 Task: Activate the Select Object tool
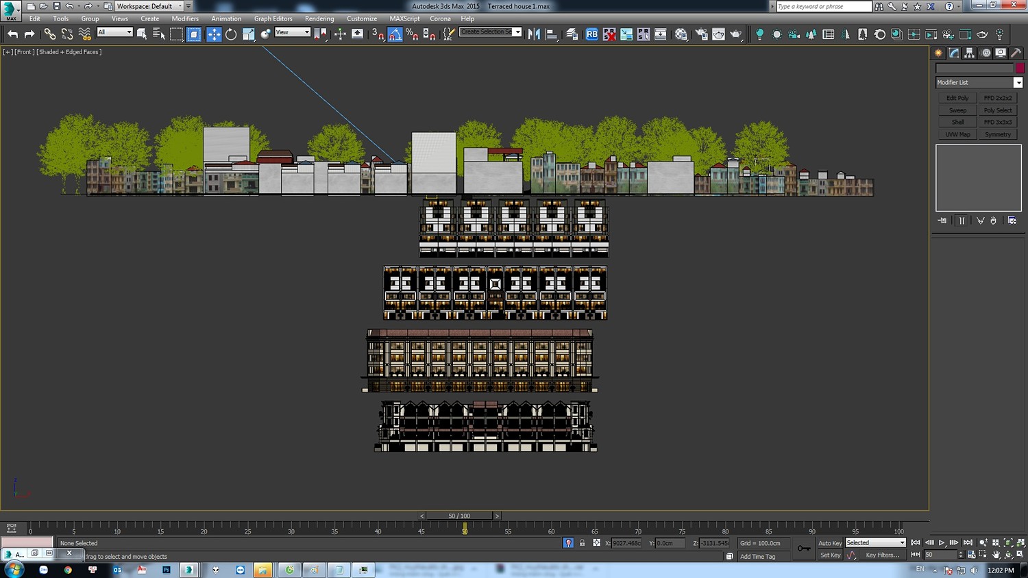point(142,34)
